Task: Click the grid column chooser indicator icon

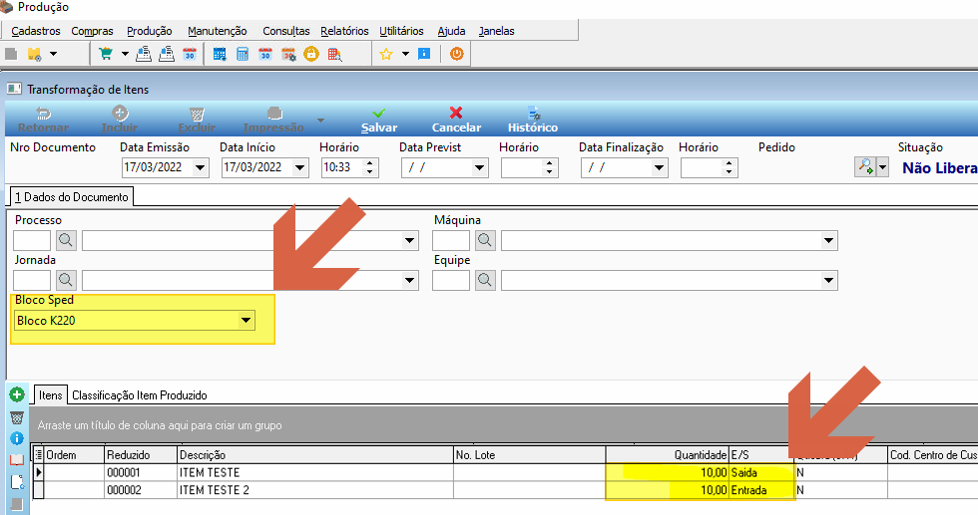Action: (39, 454)
